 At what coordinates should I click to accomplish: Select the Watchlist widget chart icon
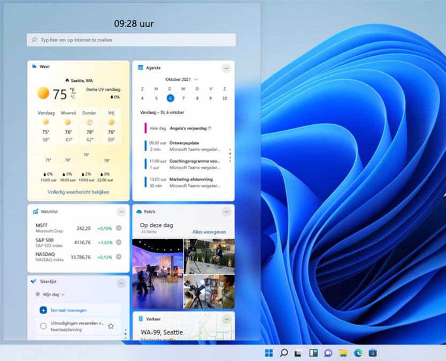35,212
